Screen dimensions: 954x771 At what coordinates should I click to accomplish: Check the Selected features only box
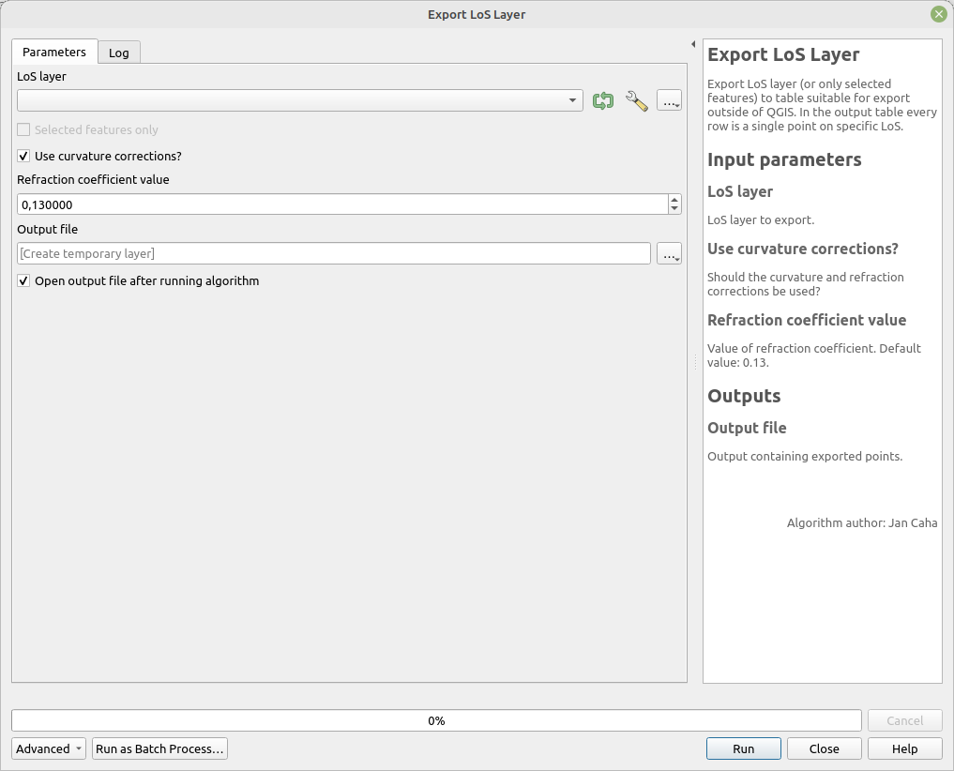tap(24, 129)
